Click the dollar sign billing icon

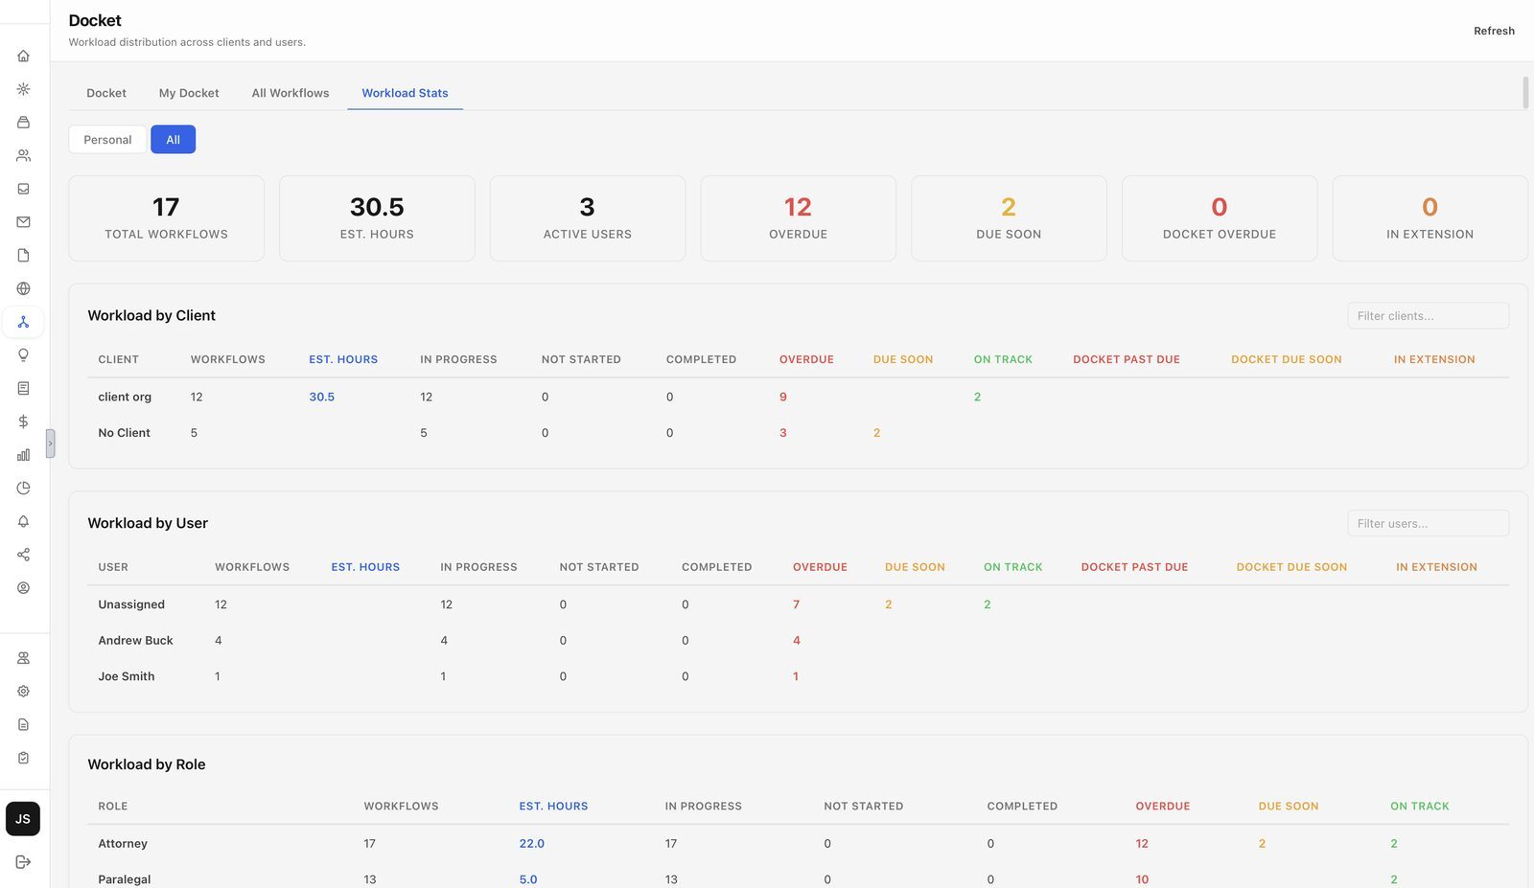tap(23, 421)
